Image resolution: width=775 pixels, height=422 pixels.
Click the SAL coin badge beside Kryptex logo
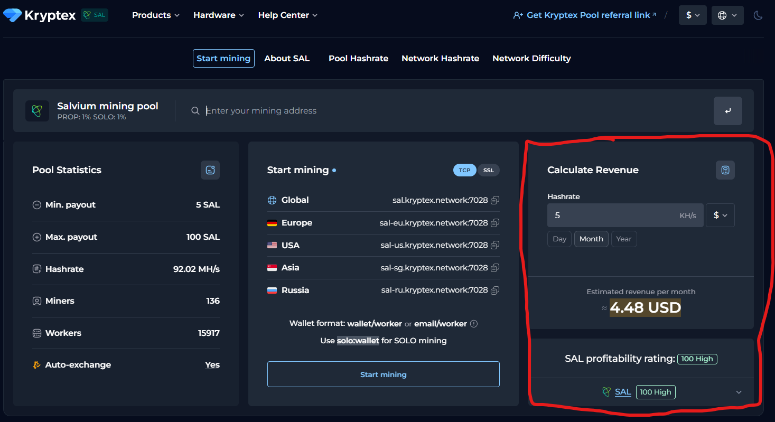[x=95, y=15]
